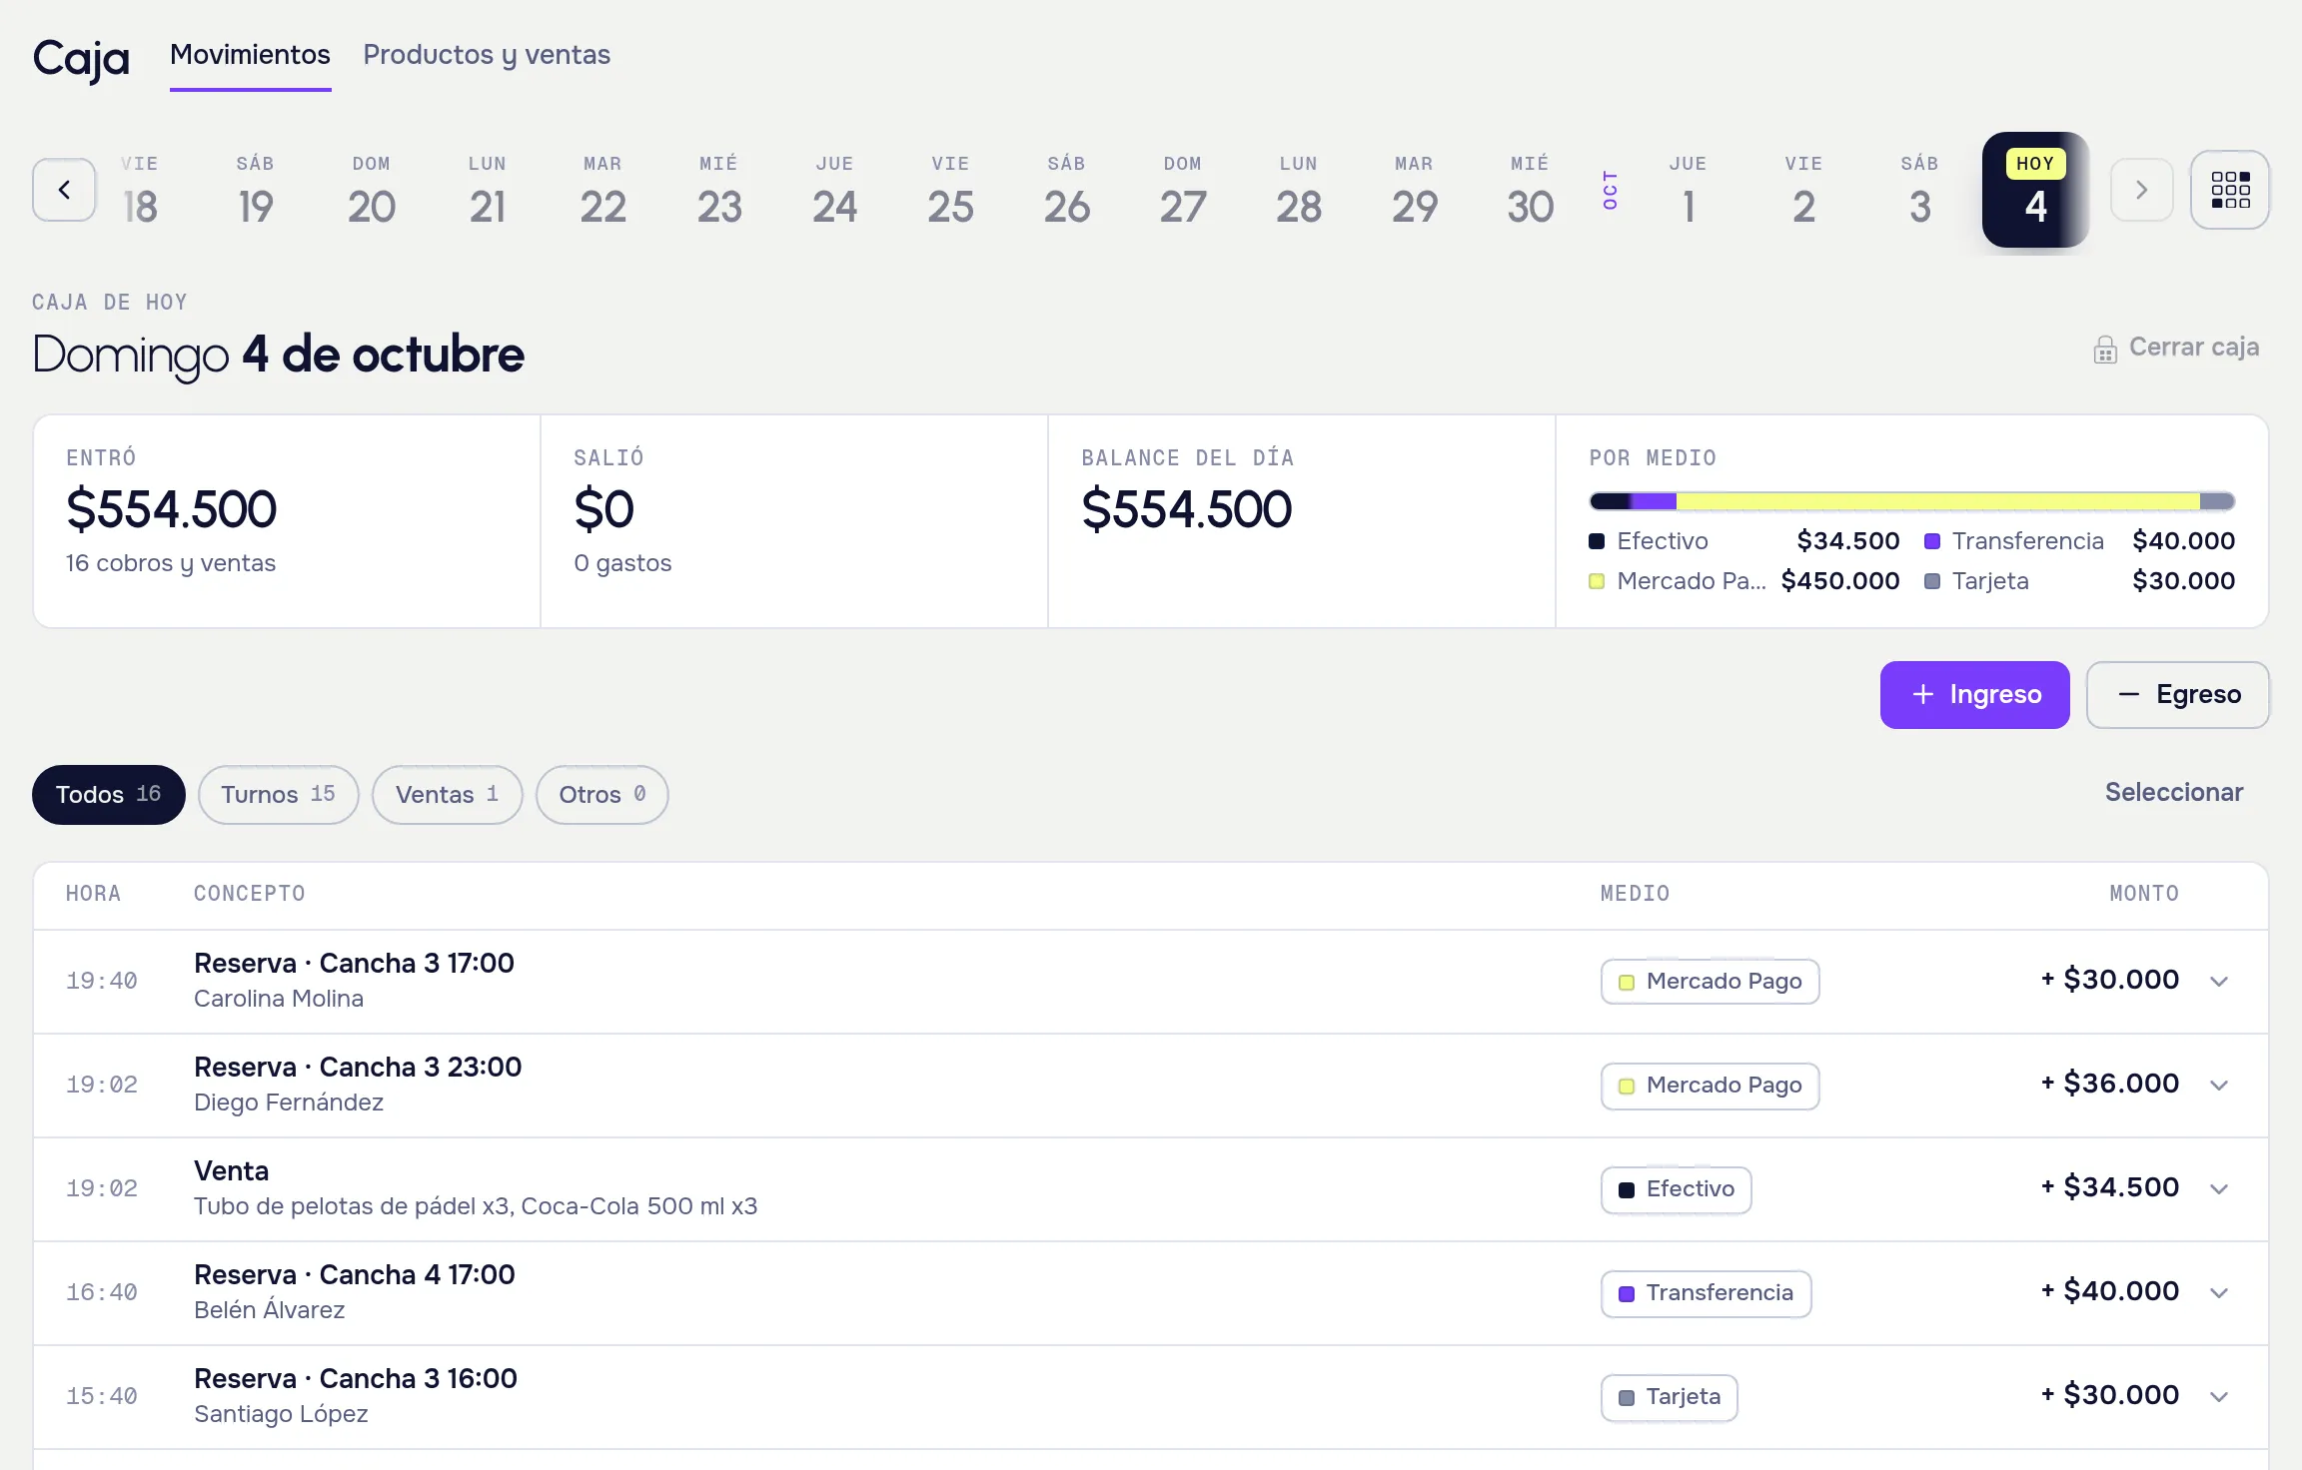Go to the previous dates with the left arrow
The height and width of the screenshot is (1470, 2302).
(64, 190)
